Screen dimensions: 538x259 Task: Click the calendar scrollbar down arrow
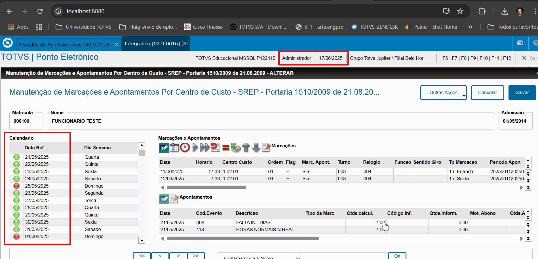(142, 241)
